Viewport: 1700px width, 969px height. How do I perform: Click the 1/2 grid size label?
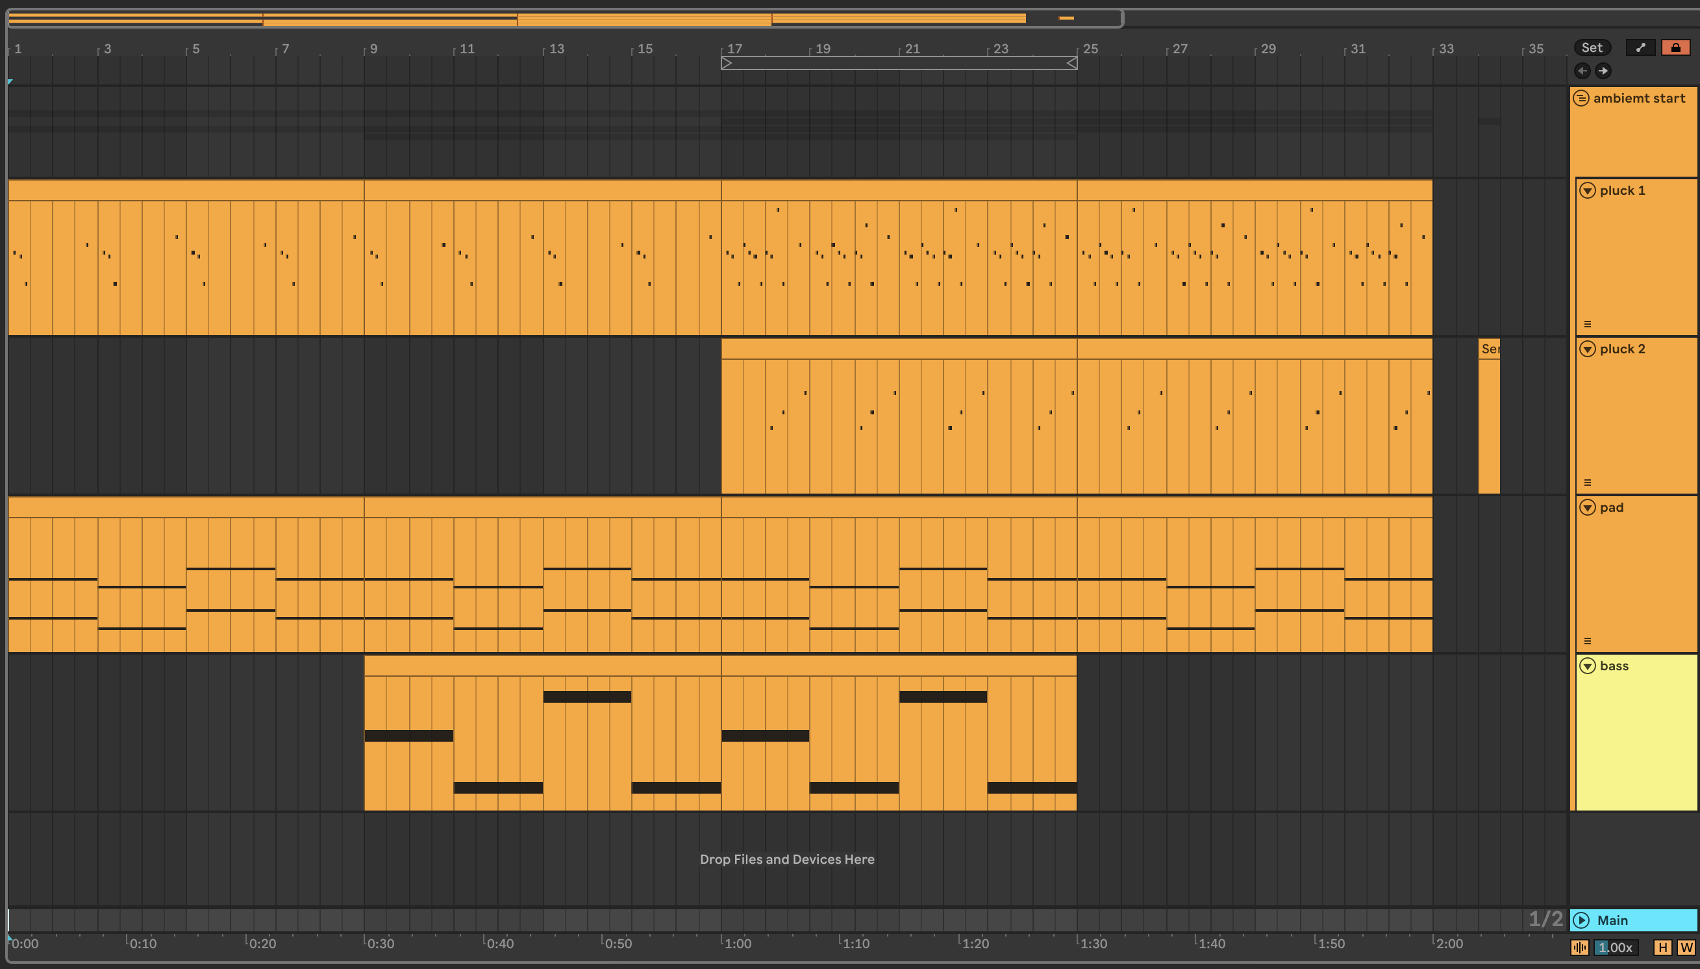pos(1545,920)
